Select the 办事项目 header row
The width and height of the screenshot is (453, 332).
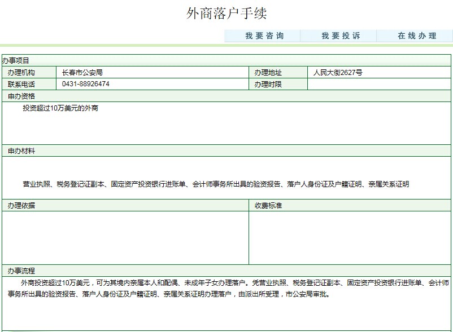point(226,60)
